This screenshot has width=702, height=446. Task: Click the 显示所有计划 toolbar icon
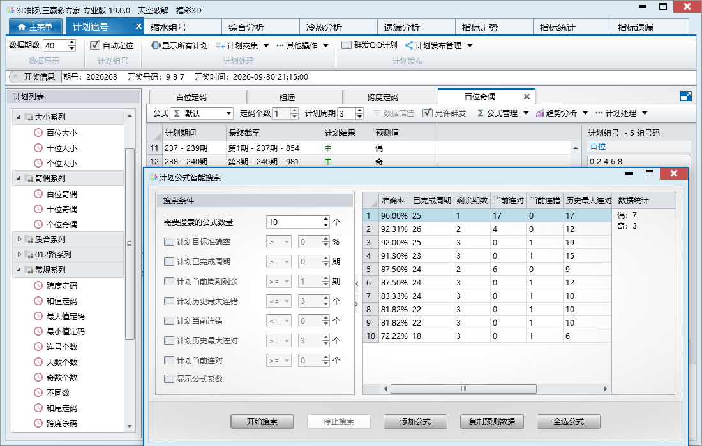pyautogui.click(x=155, y=45)
